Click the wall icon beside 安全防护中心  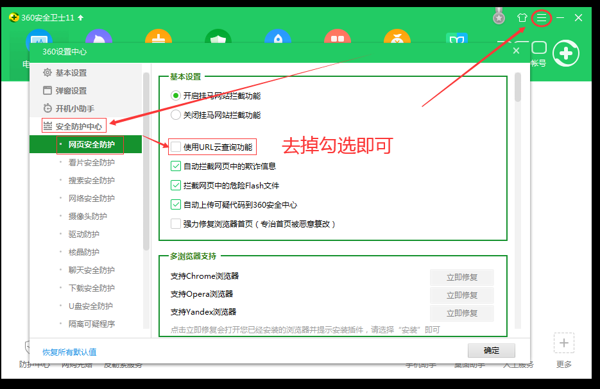point(47,126)
